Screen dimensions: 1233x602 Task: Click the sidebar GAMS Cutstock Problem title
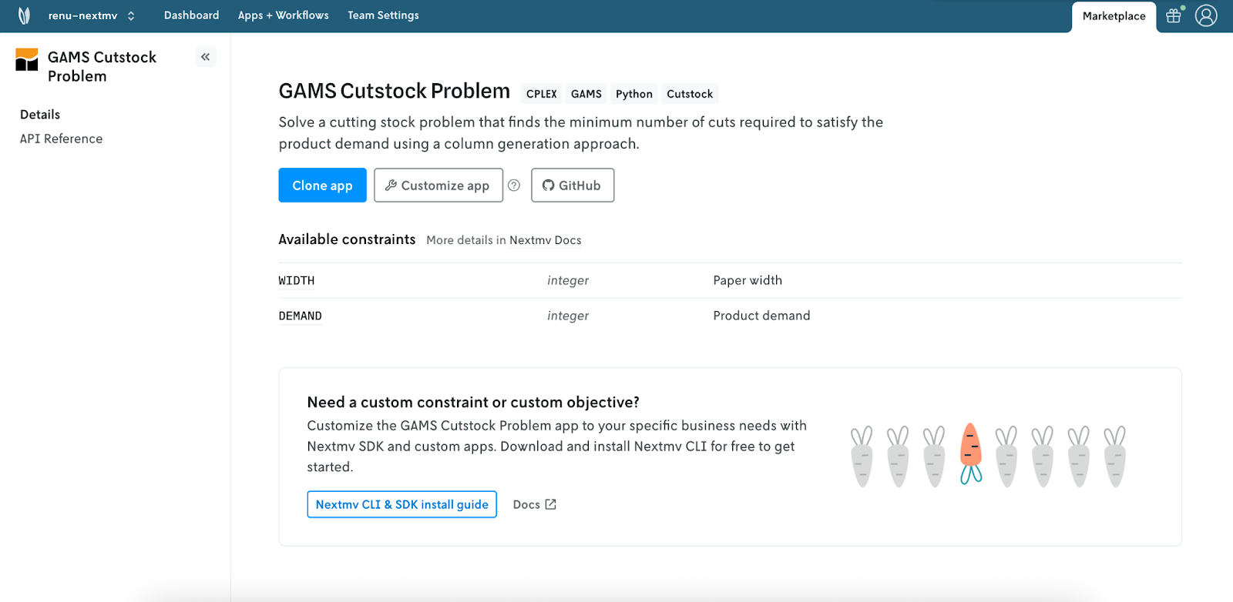pos(102,66)
